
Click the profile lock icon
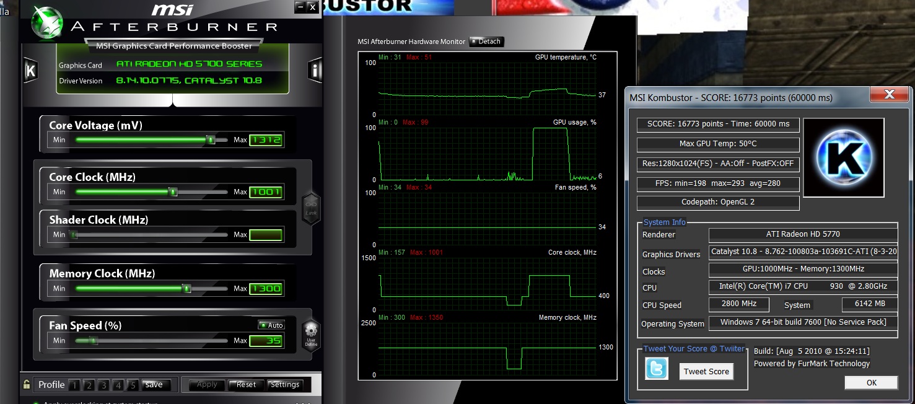pos(27,384)
